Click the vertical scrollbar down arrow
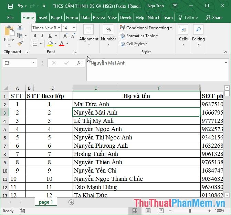Screen dimensions: 231x215 coord(227,195)
